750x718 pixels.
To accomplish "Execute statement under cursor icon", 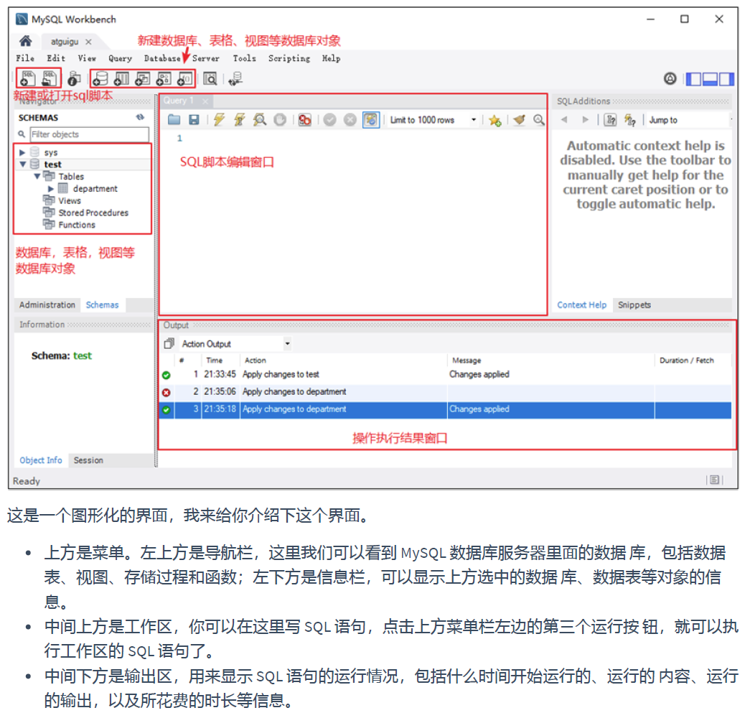I will pyautogui.click(x=239, y=120).
